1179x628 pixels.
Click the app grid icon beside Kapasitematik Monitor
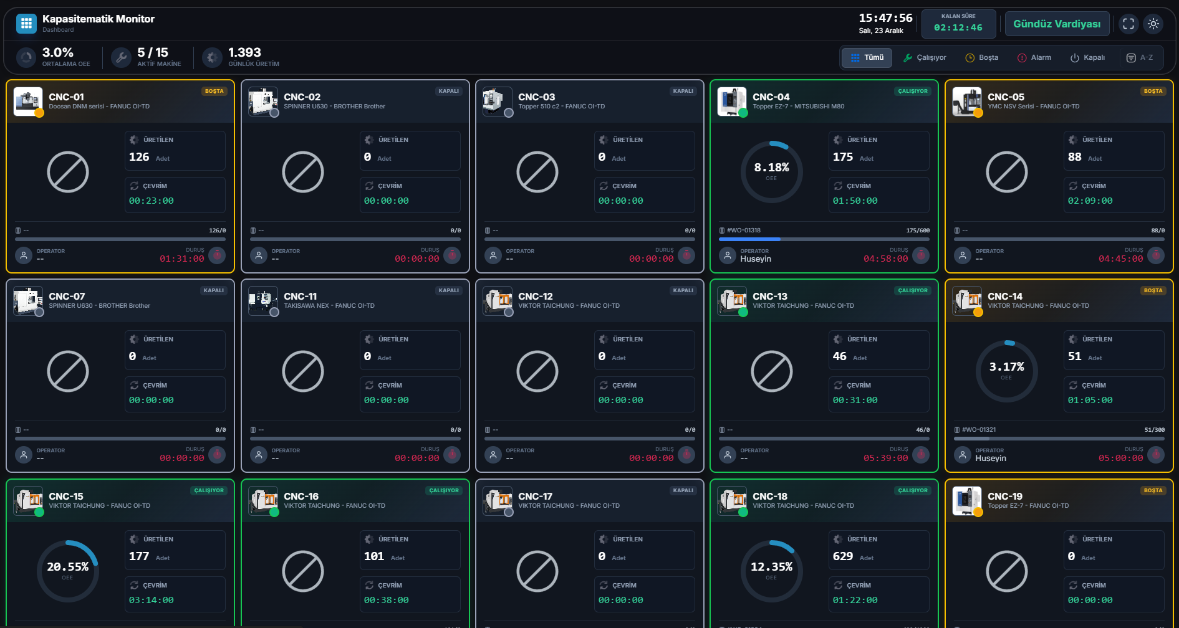point(26,23)
